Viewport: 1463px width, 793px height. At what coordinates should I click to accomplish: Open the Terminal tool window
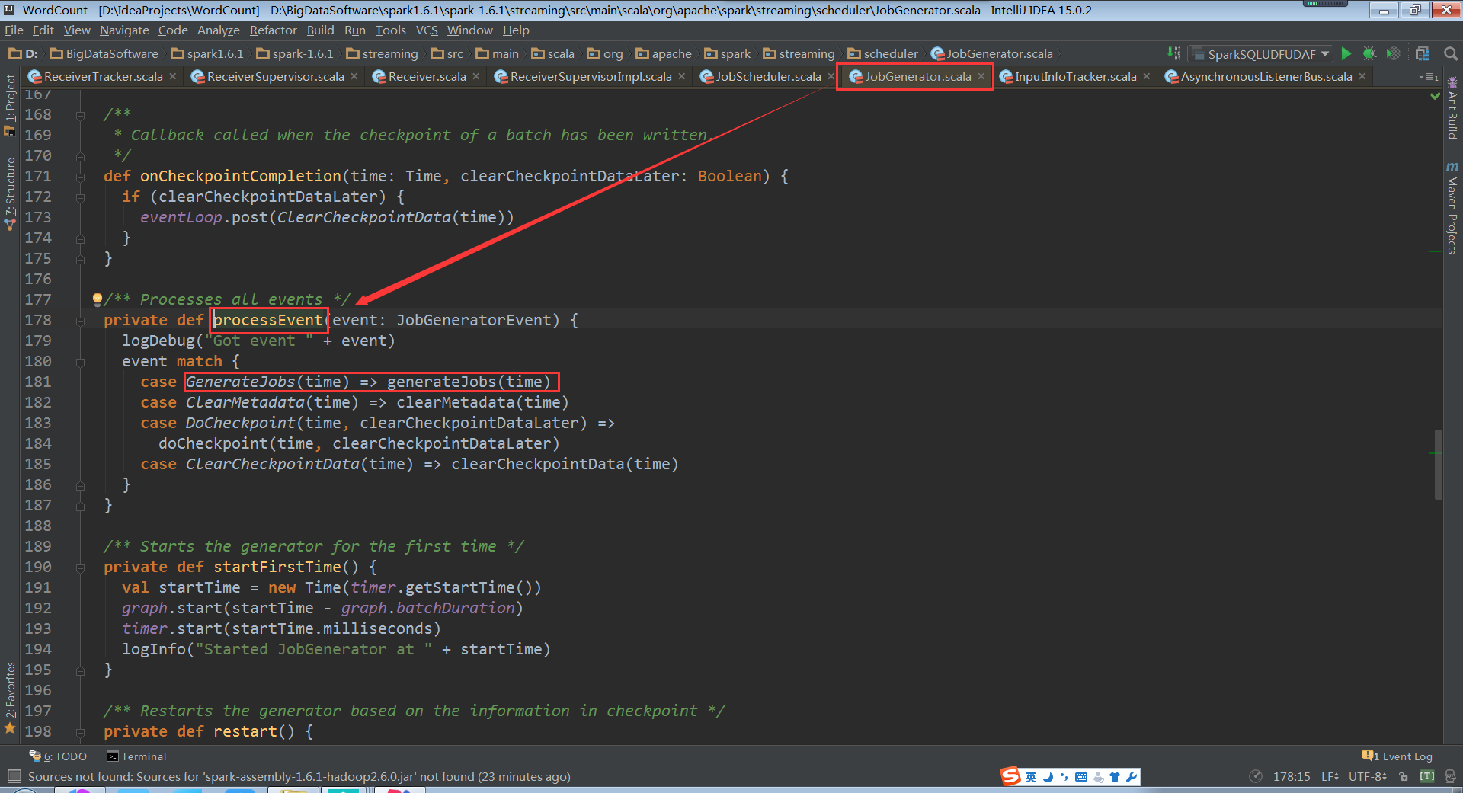pos(136,756)
